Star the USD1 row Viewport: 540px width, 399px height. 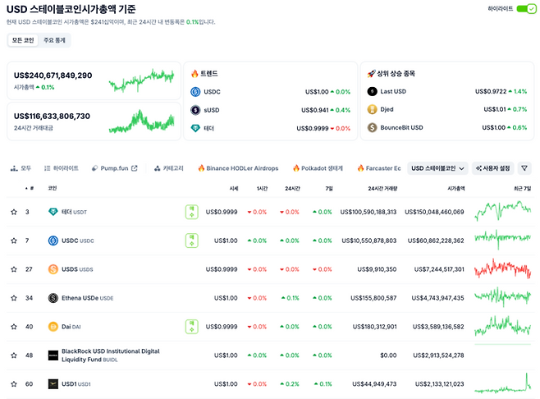[14, 384]
